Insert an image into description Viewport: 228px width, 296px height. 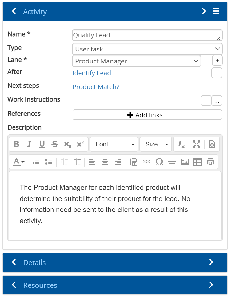(185, 162)
